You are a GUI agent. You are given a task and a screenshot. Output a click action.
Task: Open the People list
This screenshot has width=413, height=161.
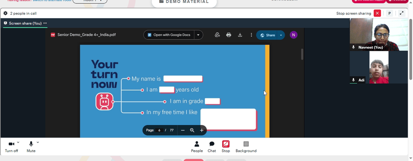[x=197, y=147]
